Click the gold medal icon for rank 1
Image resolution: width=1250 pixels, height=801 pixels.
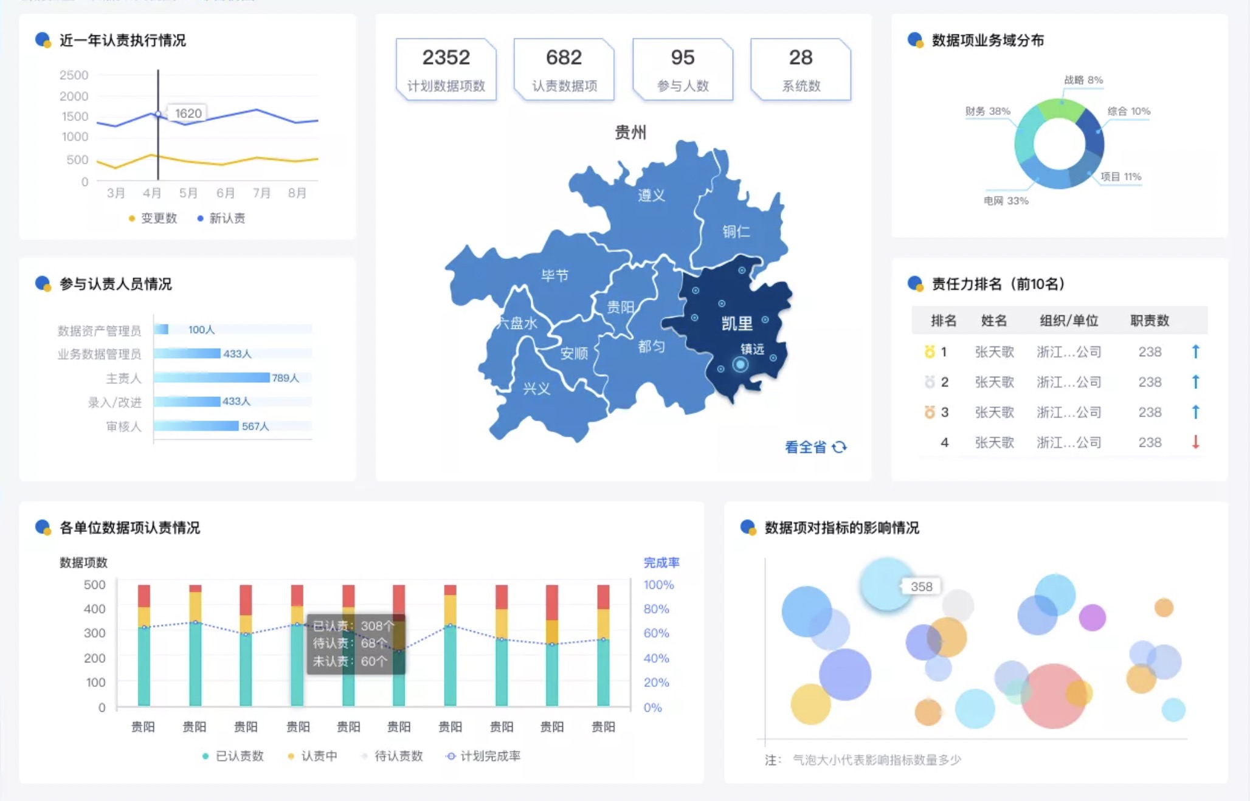(929, 351)
